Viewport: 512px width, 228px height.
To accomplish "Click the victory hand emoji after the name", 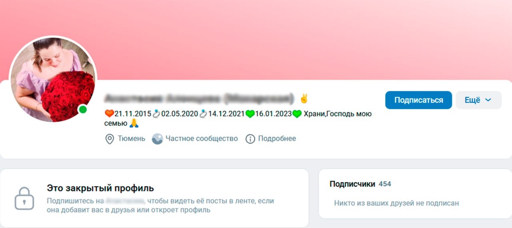I will coord(304,98).
